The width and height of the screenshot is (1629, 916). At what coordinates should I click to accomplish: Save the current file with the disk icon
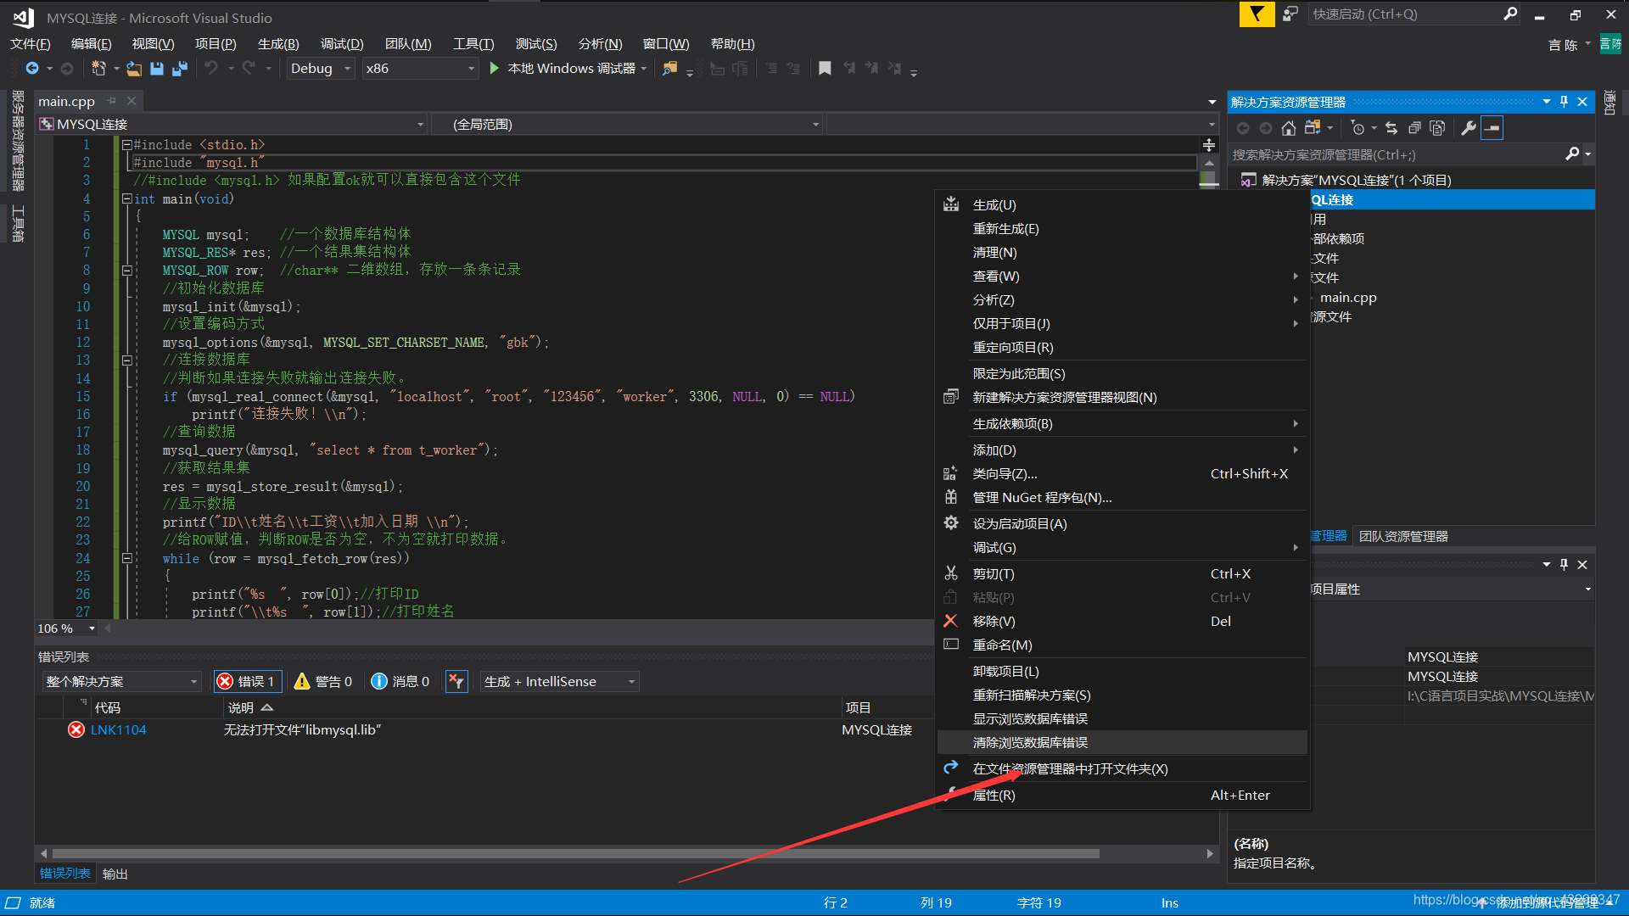click(x=157, y=69)
